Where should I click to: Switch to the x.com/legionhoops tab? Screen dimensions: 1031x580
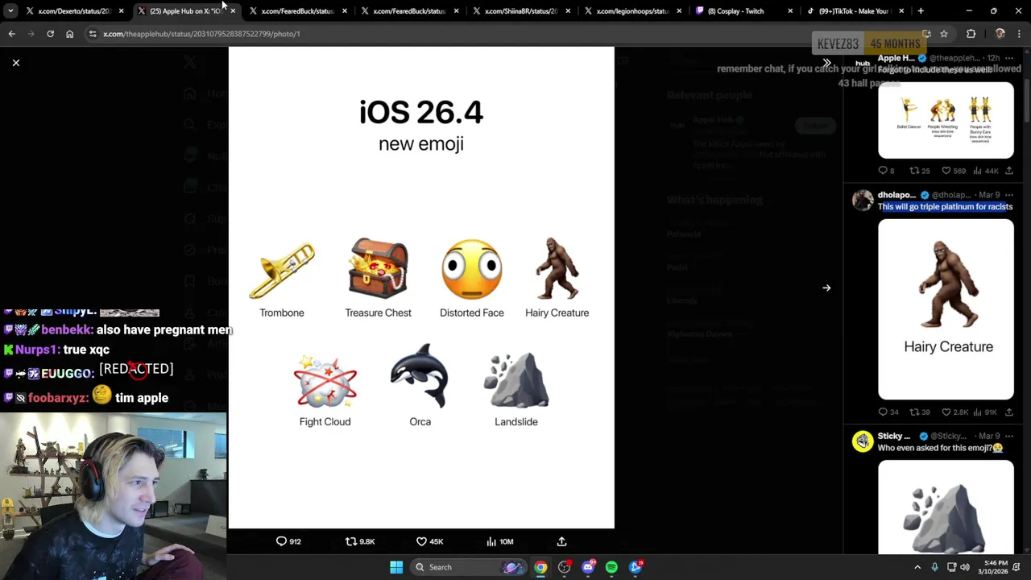click(631, 11)
